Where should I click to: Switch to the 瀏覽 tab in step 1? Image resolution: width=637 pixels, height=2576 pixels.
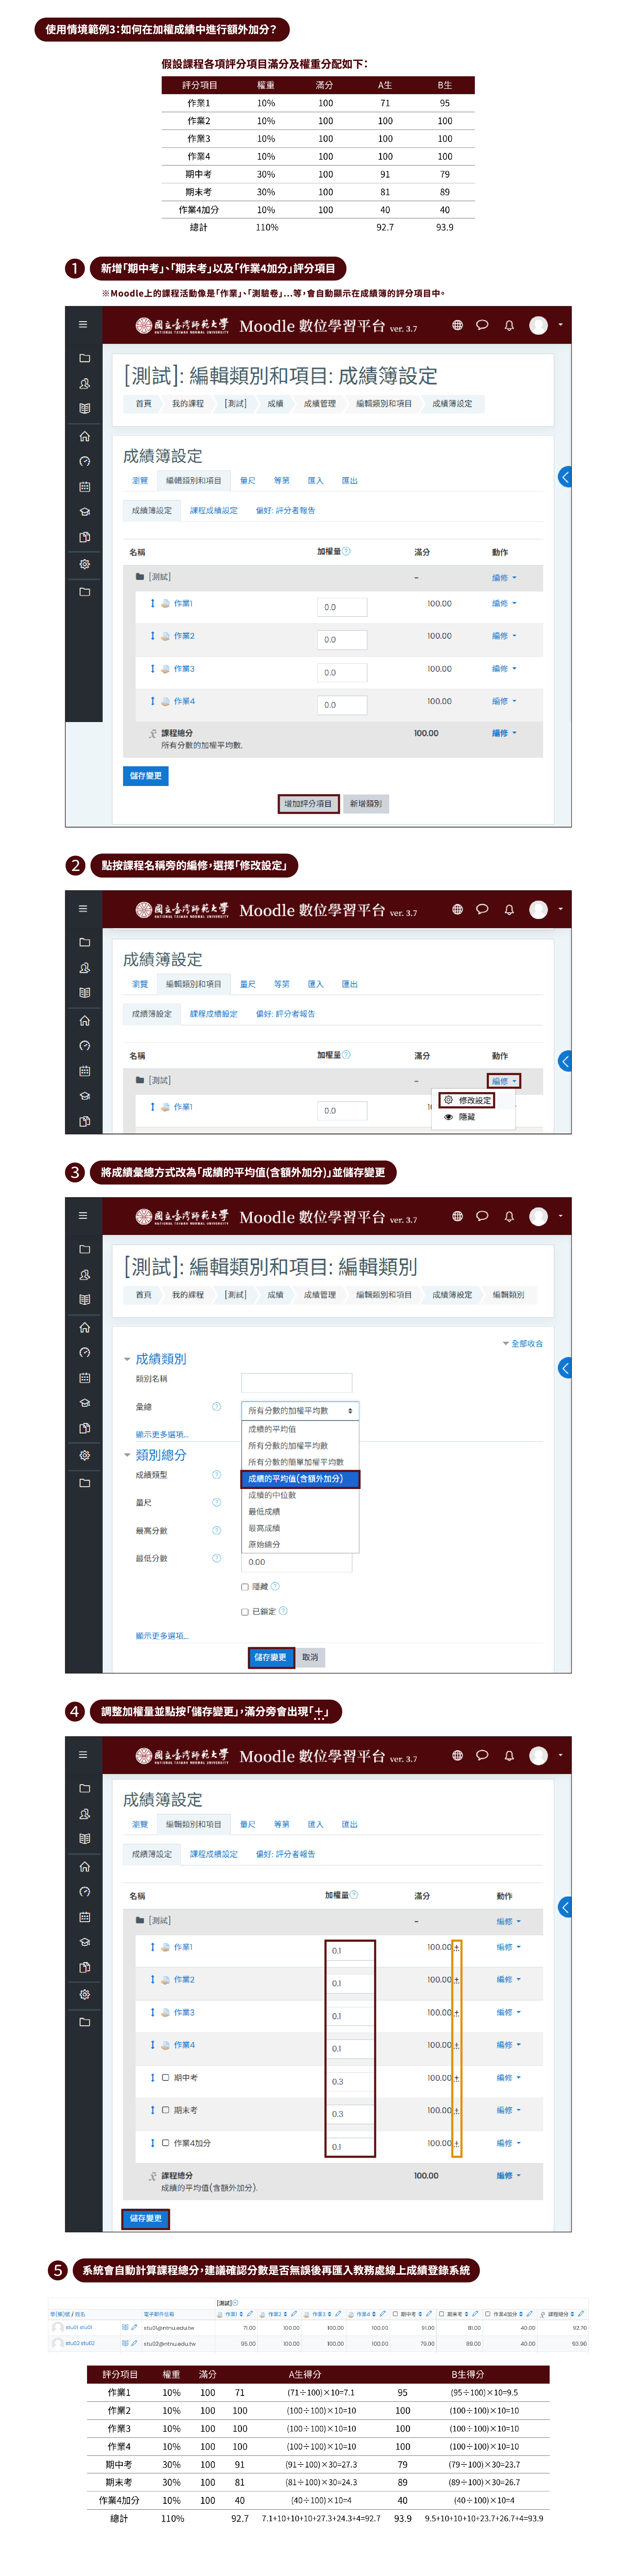(x=140, y=481)
